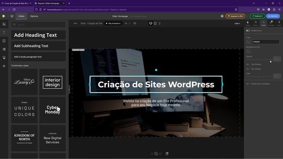Adjust the Scale slider
This screenshot has height=159, width=283.
(259, 76)
